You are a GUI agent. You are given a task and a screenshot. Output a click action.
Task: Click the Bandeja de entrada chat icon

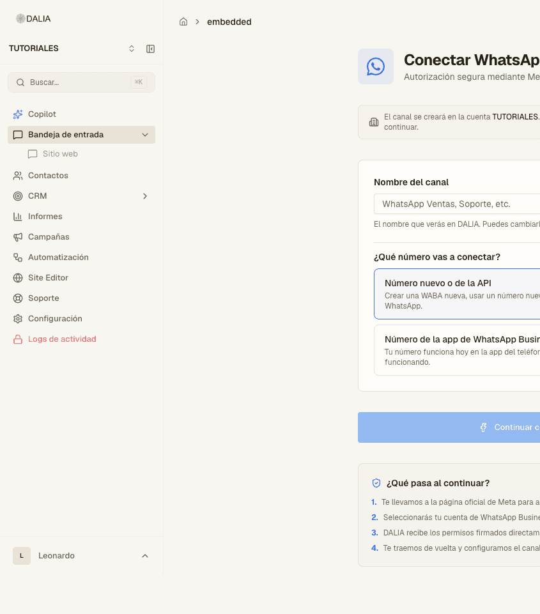(18, 135)
